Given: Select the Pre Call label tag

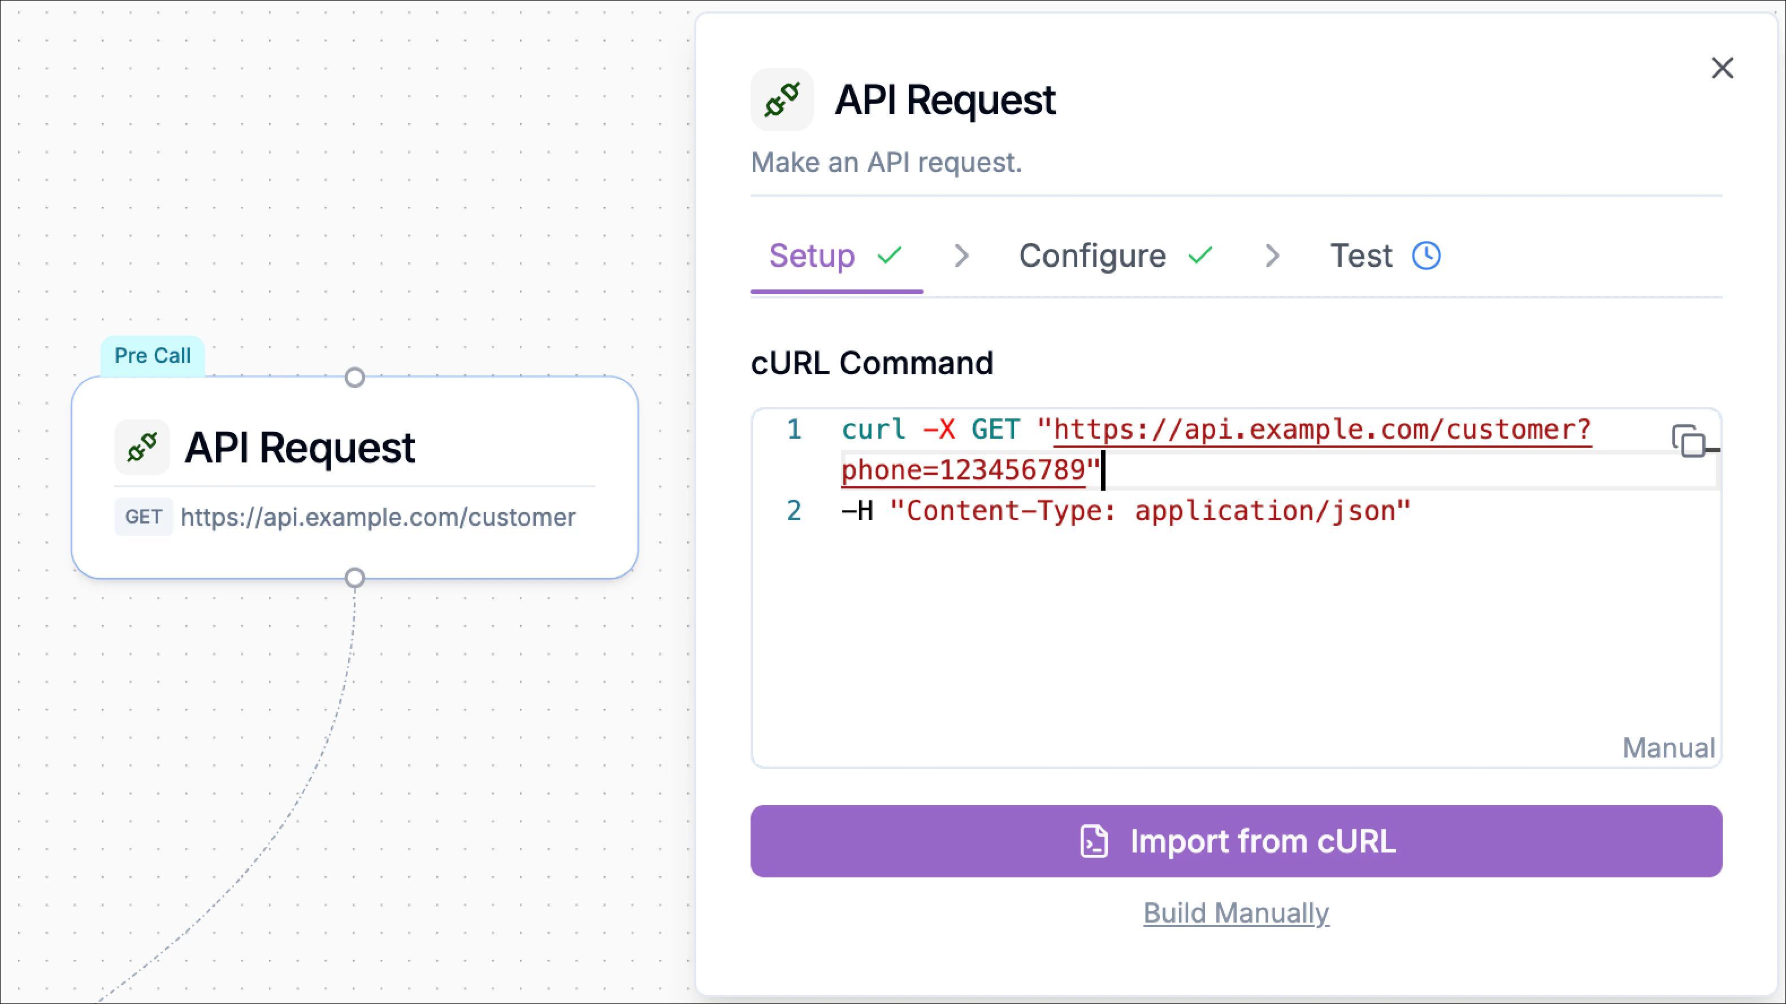Looking at the screenshot, I should tap(153, 356).
